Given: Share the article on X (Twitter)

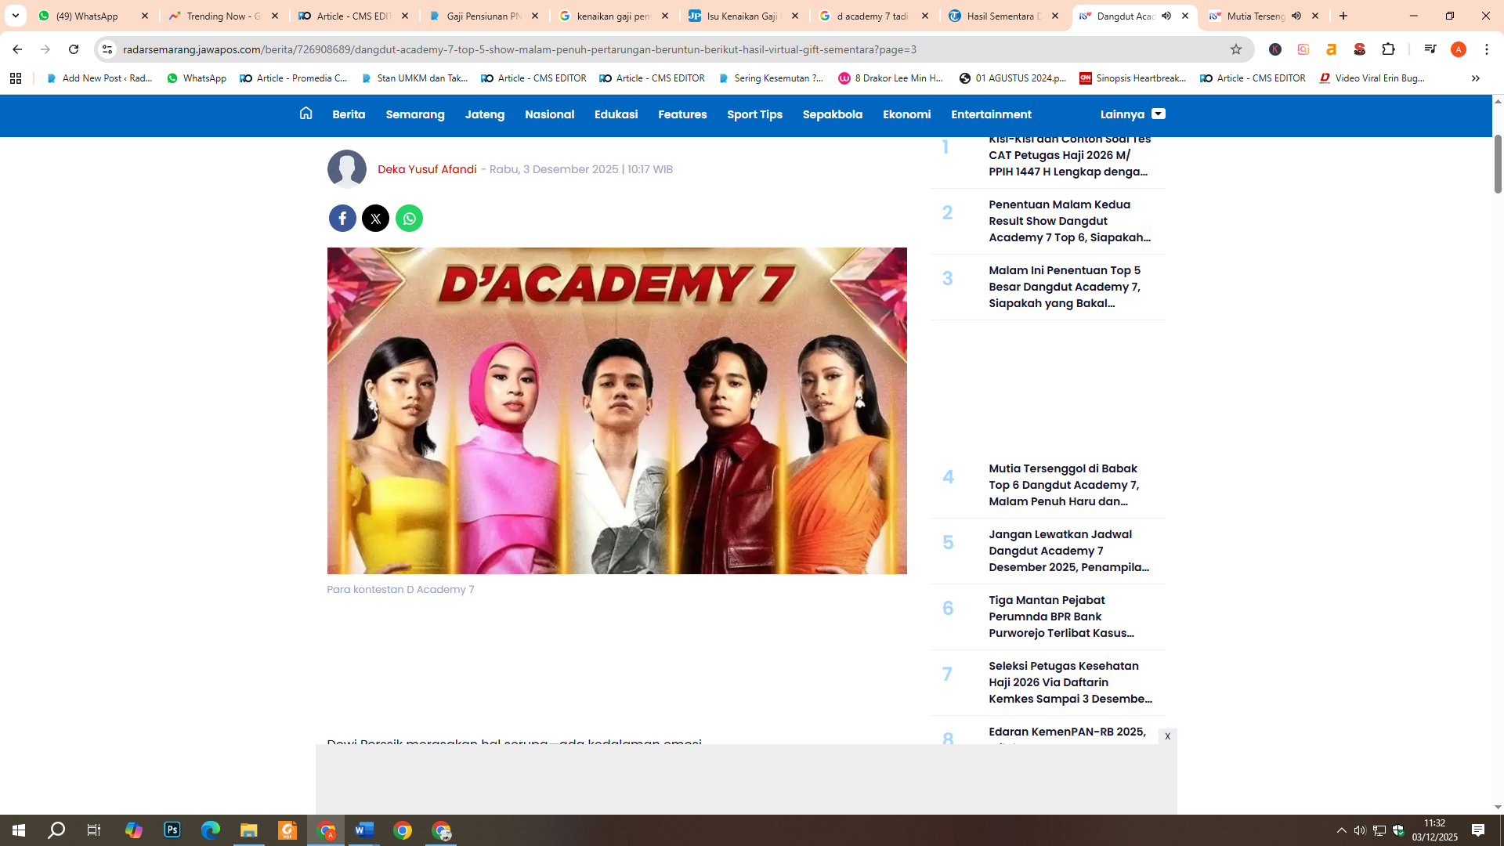Looking at the screenshot, I should coord(376,218).
